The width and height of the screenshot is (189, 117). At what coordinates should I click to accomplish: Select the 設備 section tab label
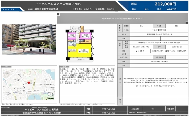pos(64,67)
